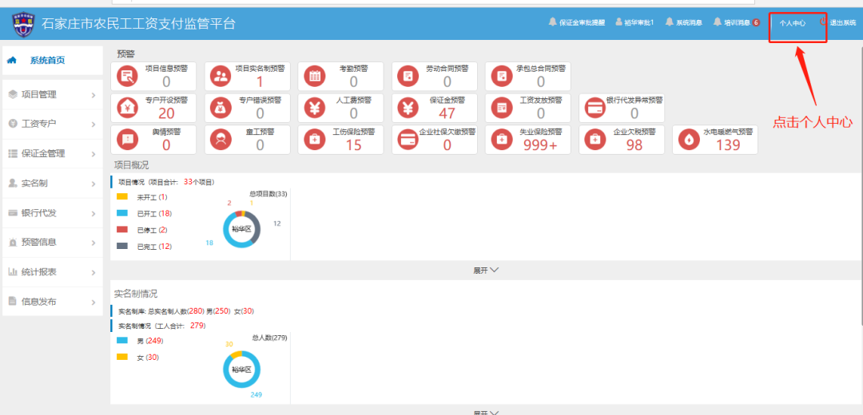Click the 舆情预警 message icon
The height and width of the screenshot is (415, 863).
click(128, 140)
